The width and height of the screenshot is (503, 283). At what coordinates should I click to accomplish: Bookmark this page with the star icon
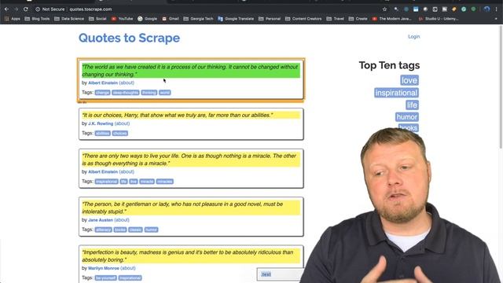point(384,9)
